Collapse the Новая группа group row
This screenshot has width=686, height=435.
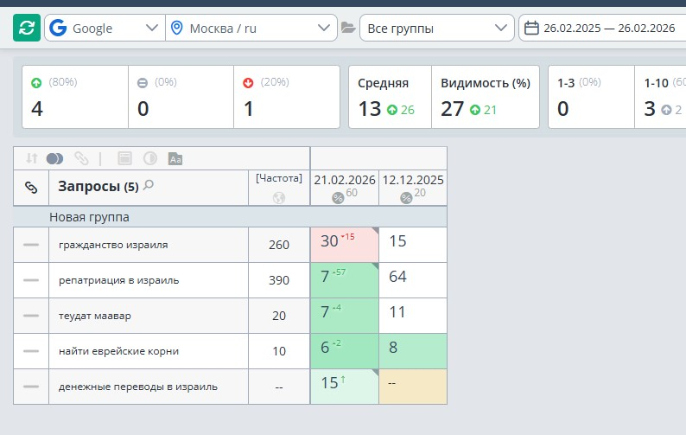click(230, 217)
